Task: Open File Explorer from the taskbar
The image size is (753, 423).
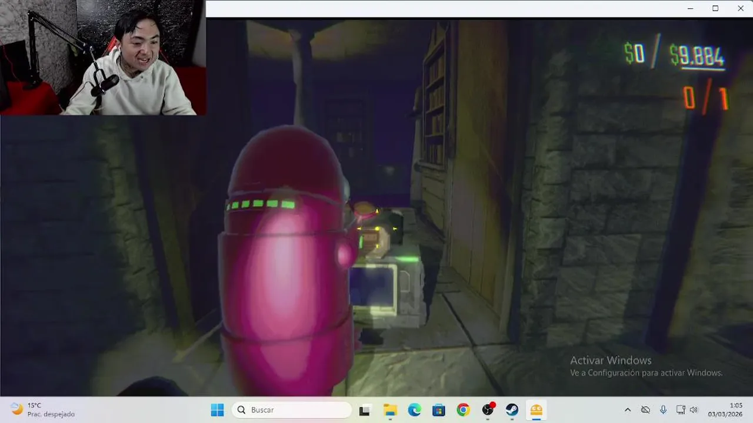Action: 390,410
